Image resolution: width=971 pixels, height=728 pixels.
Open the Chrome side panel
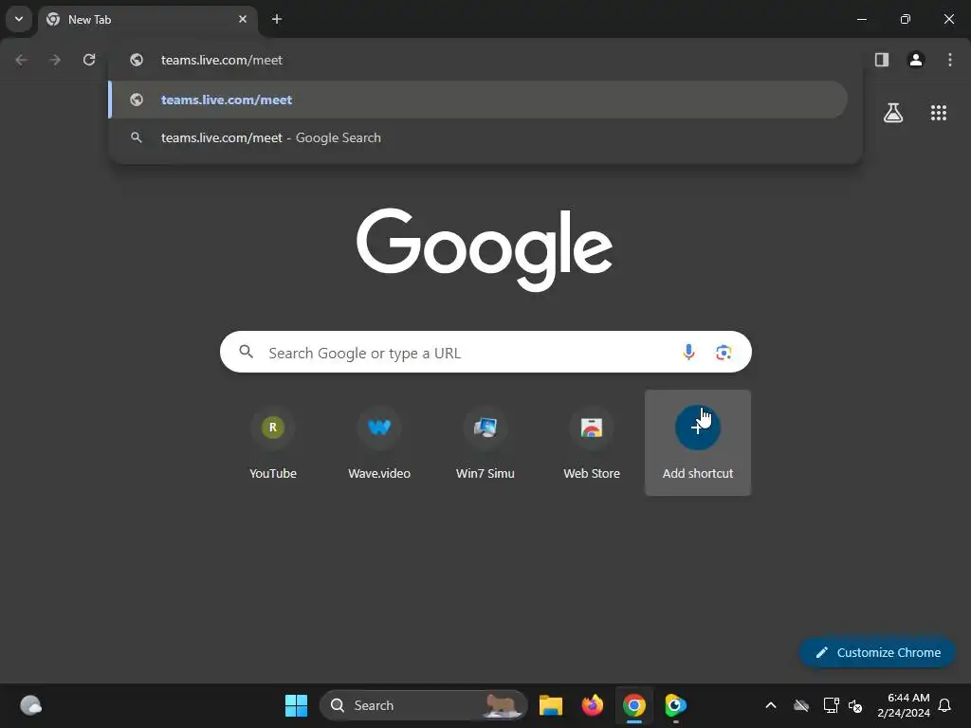pyautogui.click(x=882, y=60)
